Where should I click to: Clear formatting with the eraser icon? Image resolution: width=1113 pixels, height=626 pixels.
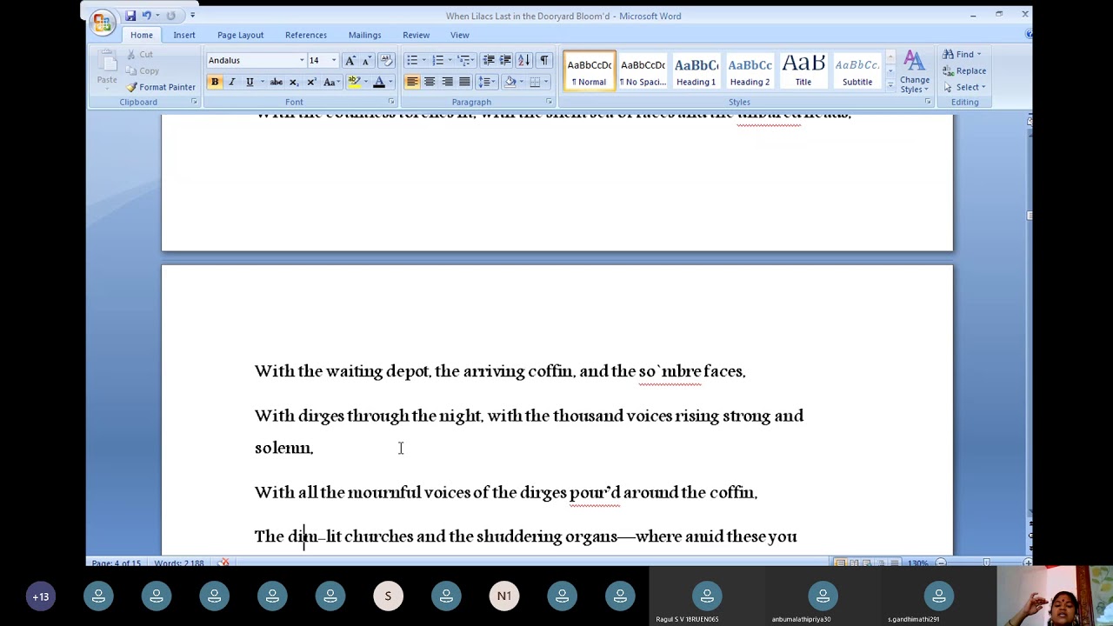(x=387, y=60)
